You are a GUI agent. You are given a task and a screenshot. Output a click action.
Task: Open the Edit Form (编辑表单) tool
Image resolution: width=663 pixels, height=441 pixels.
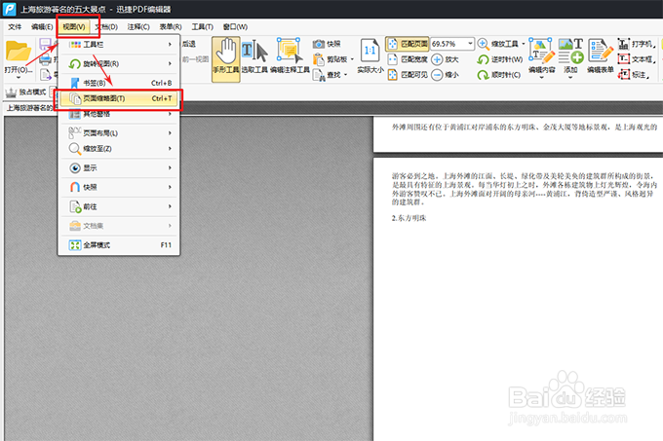[600, 56]
